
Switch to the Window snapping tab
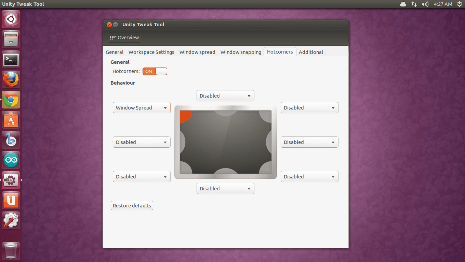(x=241, y=52)
